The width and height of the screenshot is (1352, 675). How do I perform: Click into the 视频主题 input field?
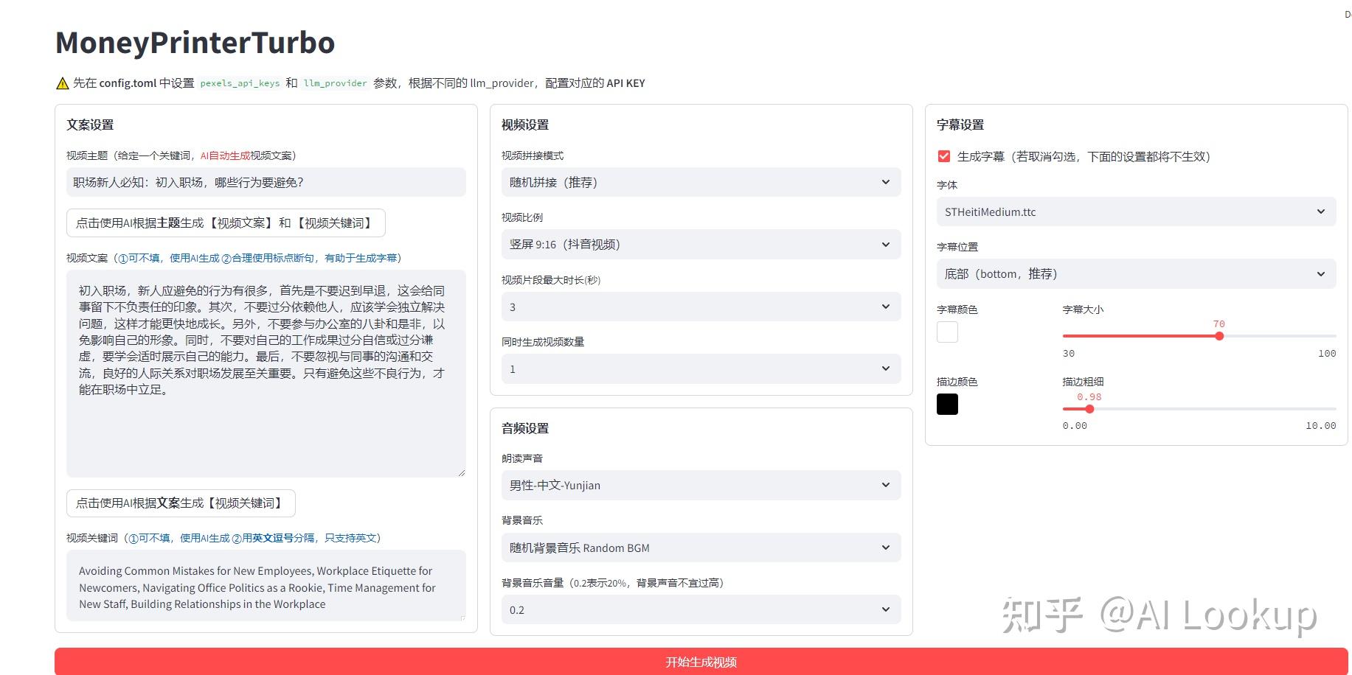266,182
